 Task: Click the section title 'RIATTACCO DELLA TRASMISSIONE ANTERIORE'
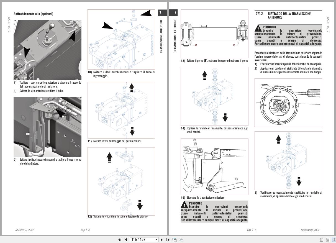point(289,16)
